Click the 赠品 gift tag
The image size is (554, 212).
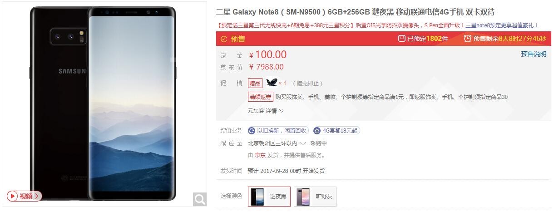(255, 83)
